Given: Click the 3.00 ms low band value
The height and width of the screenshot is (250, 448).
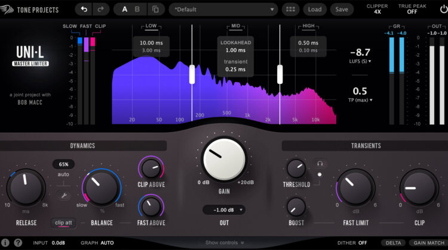Looking at the screenshot, I should point(151,51).
